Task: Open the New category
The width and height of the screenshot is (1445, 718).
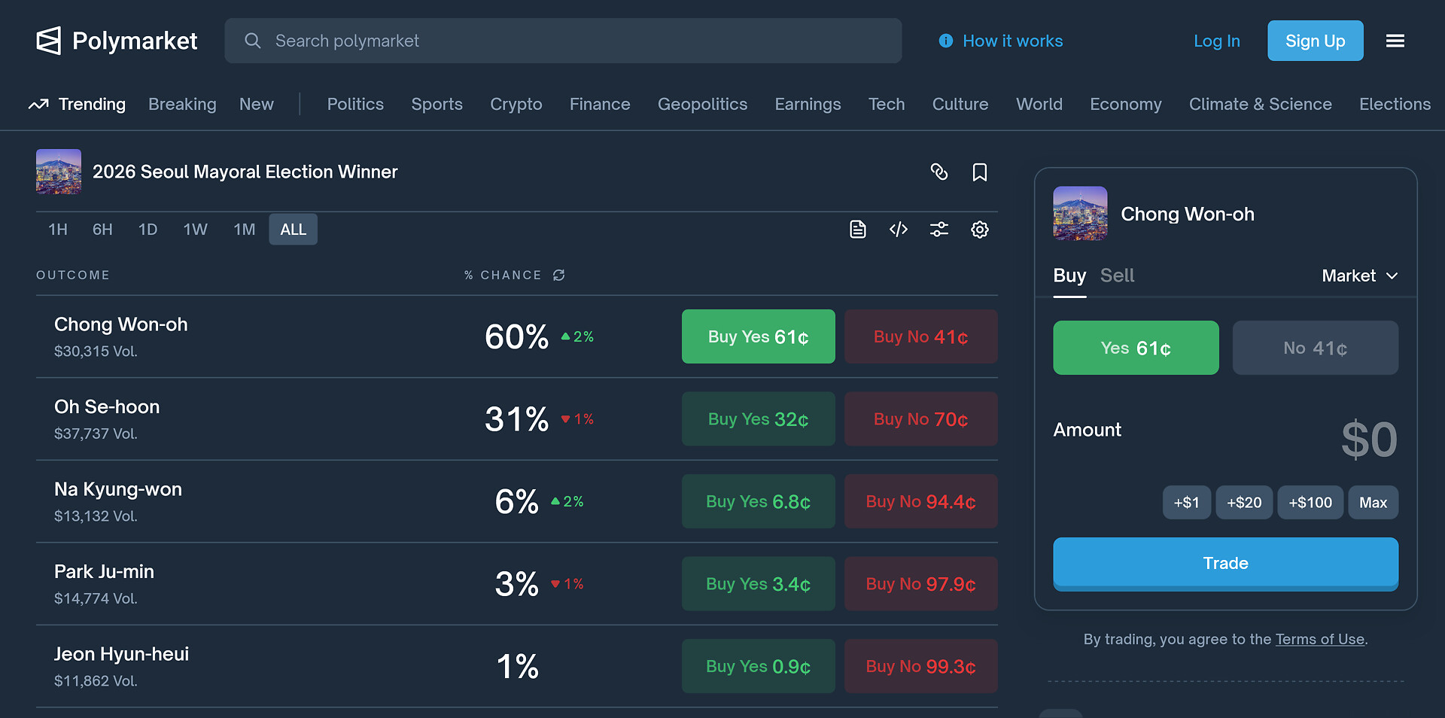Action: tap(257, 104)
